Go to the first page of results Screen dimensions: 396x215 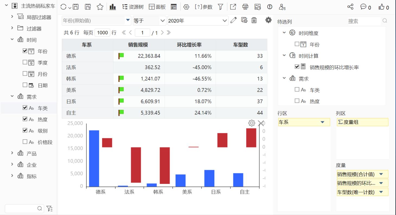(124, 33)
